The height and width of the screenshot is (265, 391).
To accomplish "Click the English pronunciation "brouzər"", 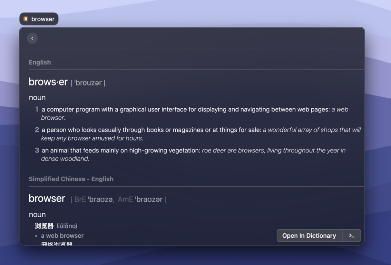I will pyautogui.click(x=88, y=83).
